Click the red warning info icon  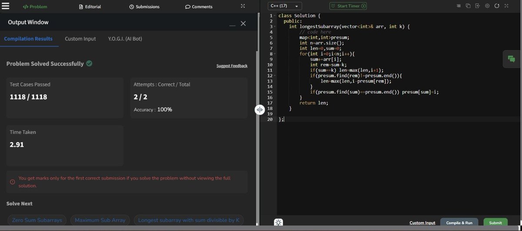tap(13, 182)
